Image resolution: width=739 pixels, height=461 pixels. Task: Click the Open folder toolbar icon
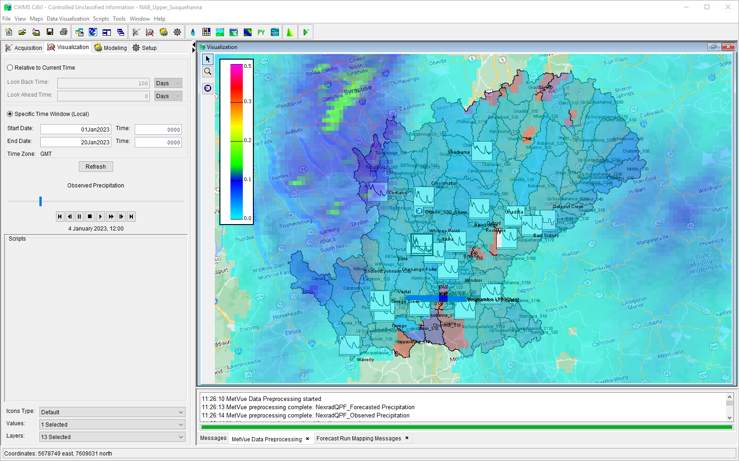[x=22, y=32]
